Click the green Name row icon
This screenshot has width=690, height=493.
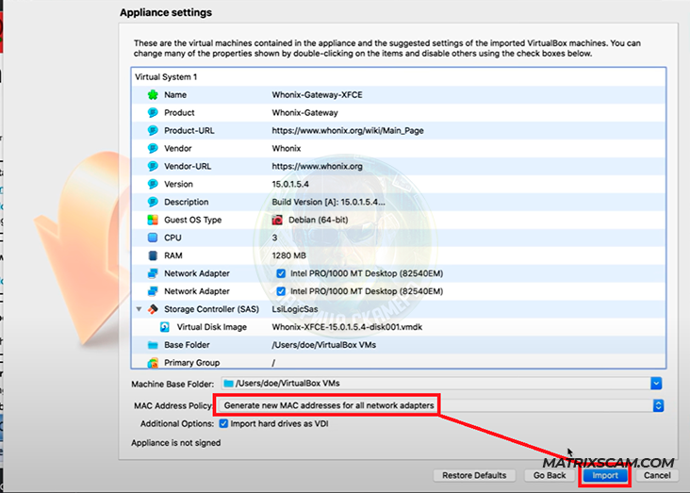coord(153,94)
